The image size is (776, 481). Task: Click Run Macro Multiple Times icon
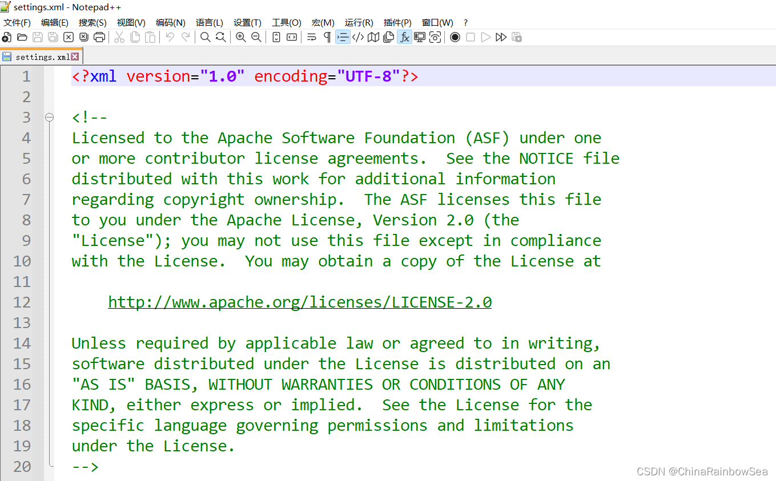(x=501, y=37)
